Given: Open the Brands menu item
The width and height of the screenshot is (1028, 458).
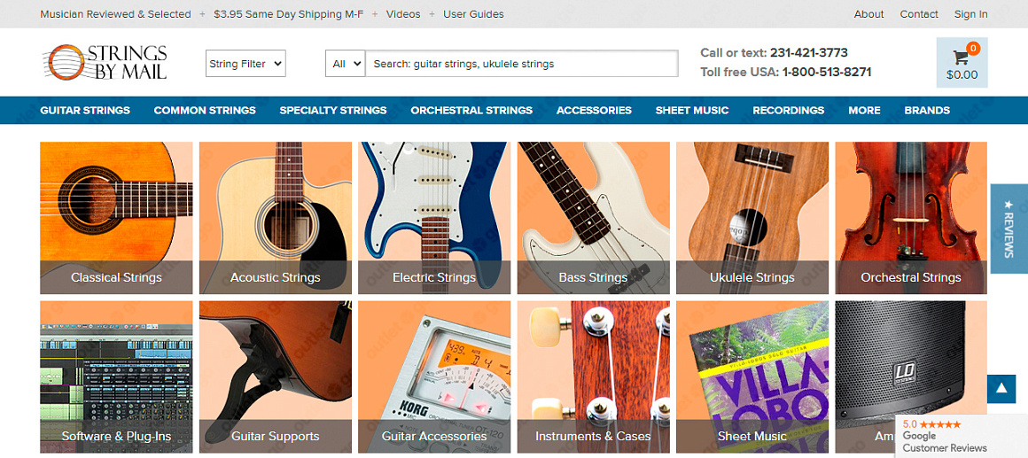Looking at the screenshot, I should pos(927,111).
